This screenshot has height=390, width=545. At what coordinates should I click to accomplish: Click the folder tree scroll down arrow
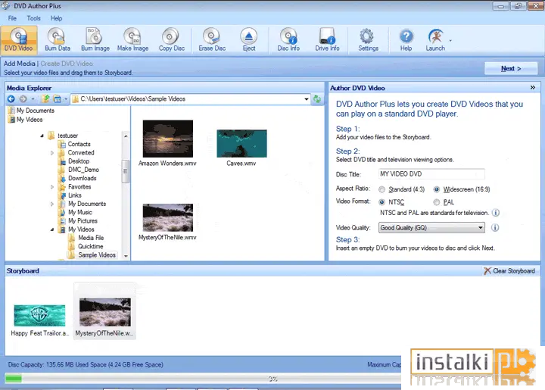pyautogui.click(x=126, y=256)
